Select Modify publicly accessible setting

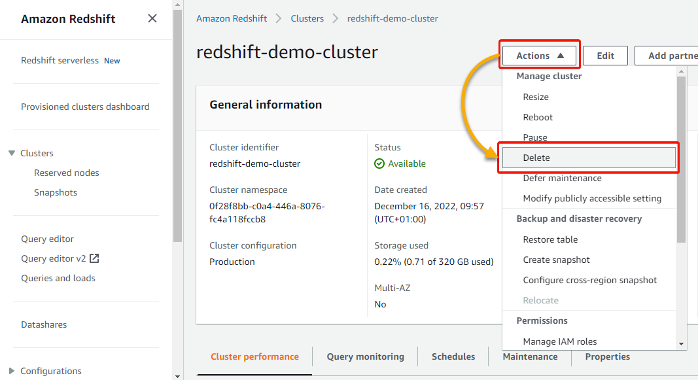[592, 198]
